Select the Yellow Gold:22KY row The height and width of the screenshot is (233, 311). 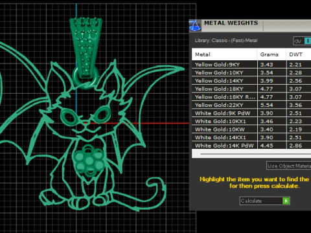(x=251, y=105)
